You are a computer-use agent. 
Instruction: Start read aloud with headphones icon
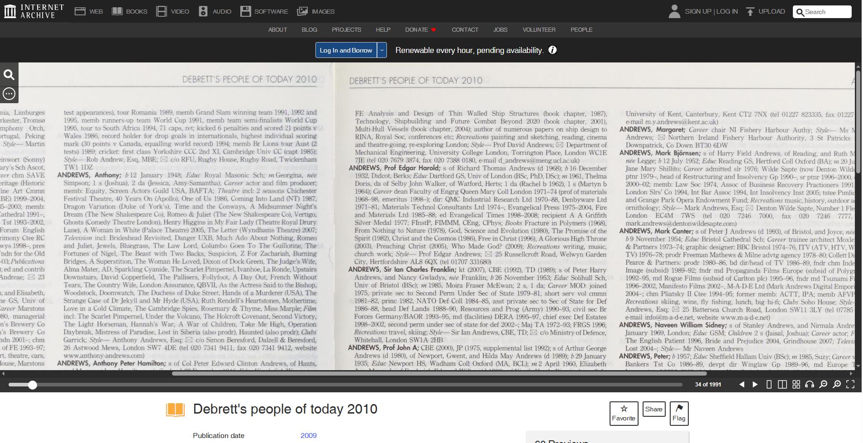(x=810, y=384)
